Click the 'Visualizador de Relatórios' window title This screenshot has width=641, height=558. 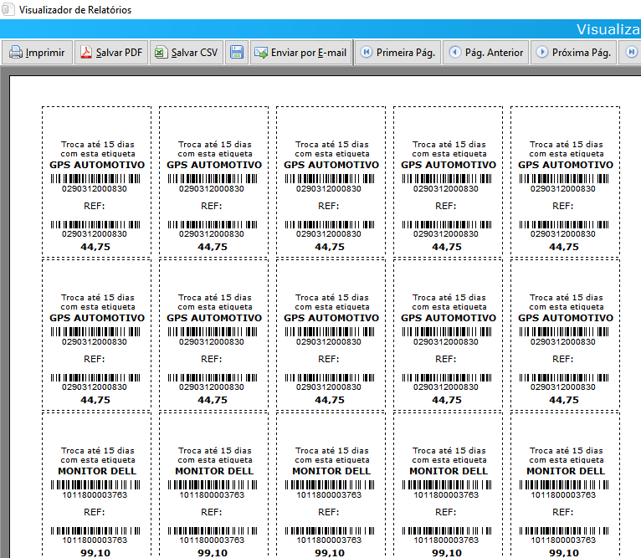(75, 10)
